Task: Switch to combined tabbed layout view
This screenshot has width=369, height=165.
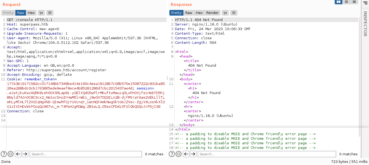Action: click(354, 2)
